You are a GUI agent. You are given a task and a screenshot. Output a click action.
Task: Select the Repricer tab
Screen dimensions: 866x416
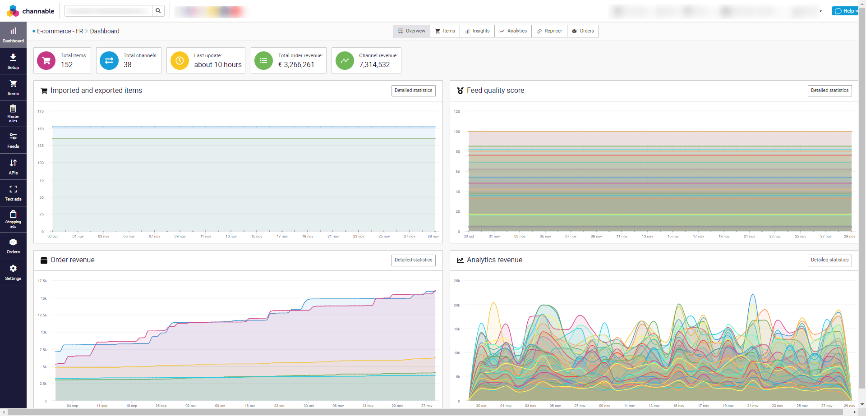[x=549, y=31]
